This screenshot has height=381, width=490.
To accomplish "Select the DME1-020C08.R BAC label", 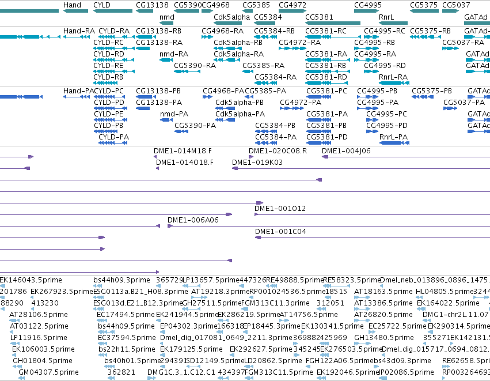I will point(278,151).
